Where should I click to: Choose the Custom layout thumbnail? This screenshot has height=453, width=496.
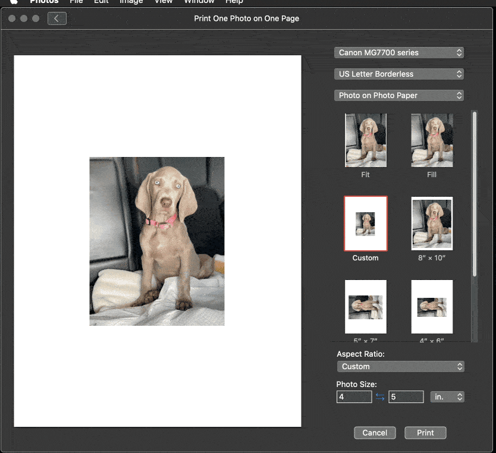365,224
